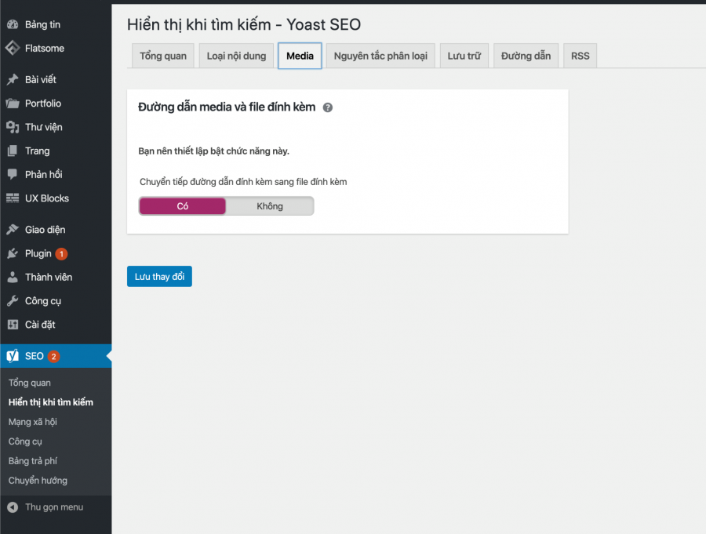Toggle attachment redirect to Không
706x534 pixels.
click(x=270, y=206)
